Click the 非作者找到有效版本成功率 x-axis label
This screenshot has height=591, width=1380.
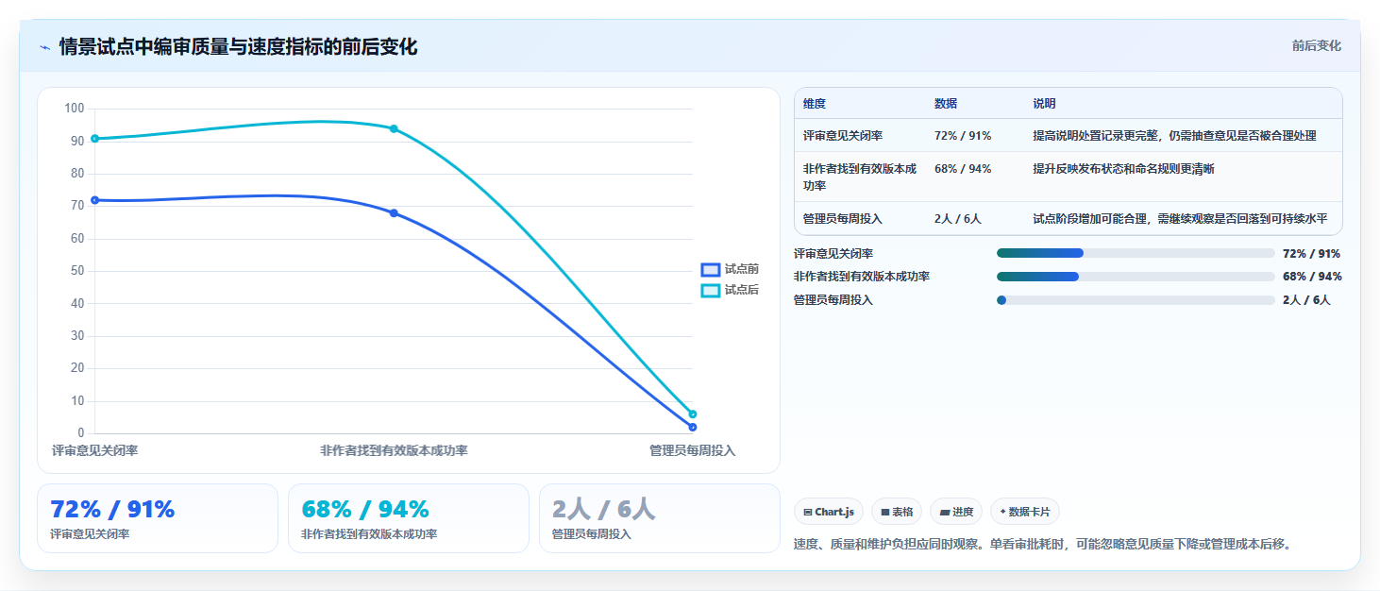394,450
